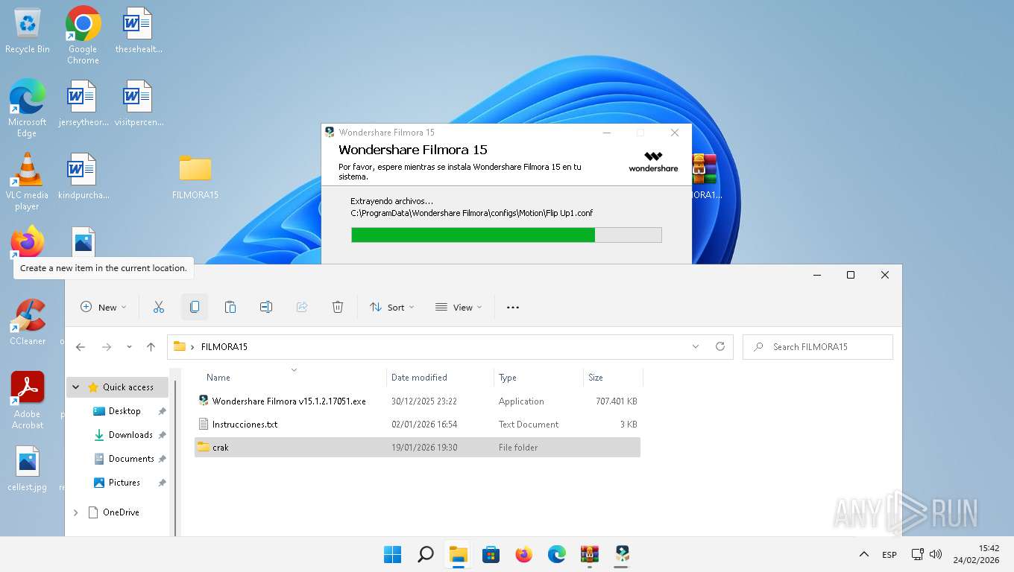Select Pictures in Quick access
Image resolution: width=1014 pixels, height=572 pixels.
click(125, 483)
